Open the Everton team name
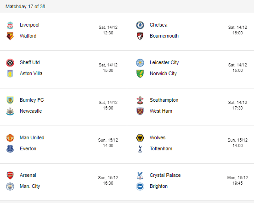 [x=28, y=148]
